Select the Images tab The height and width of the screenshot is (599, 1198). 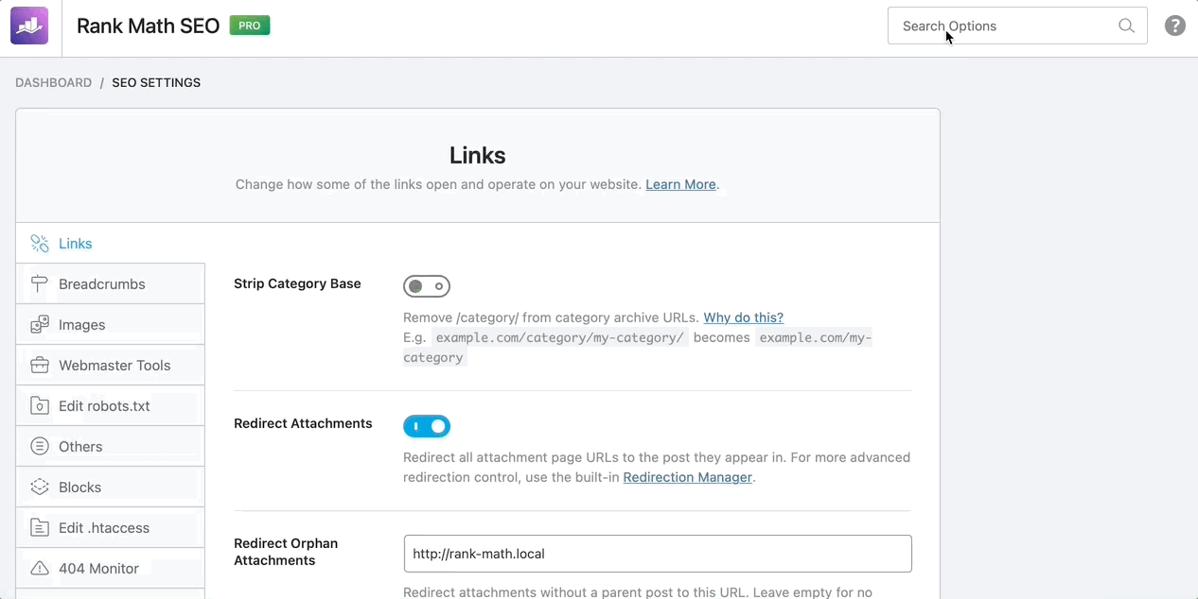click(111, 325)
